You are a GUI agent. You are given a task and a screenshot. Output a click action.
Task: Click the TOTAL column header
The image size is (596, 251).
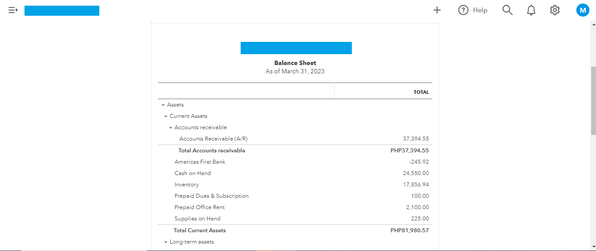(x=421, y=92)
